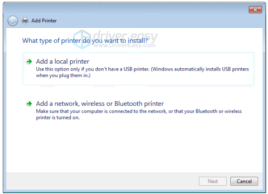This screenshot has height=194, width=268.
Task: Click the network printer description text
Action: pyautogui.click(x=139, y=114)
